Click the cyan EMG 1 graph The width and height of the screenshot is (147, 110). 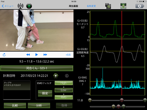click(118, 81)
